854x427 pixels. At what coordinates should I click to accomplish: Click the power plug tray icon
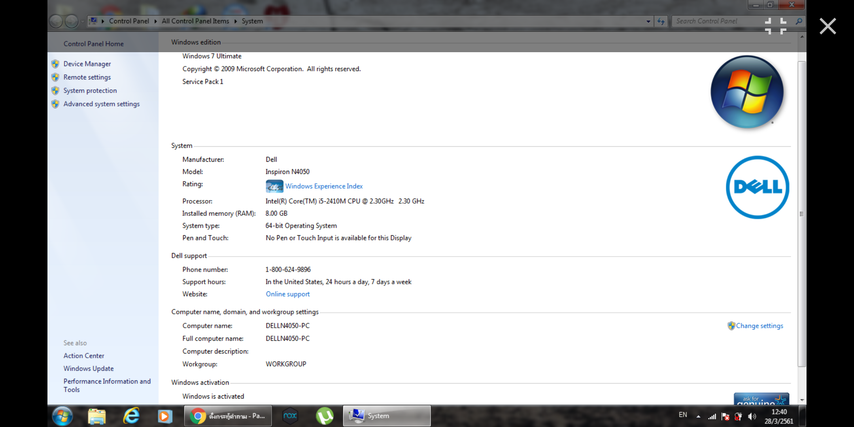click(x=739, y=416)
